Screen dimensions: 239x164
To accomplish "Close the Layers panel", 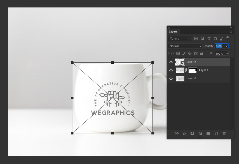I will pos(169,28).
